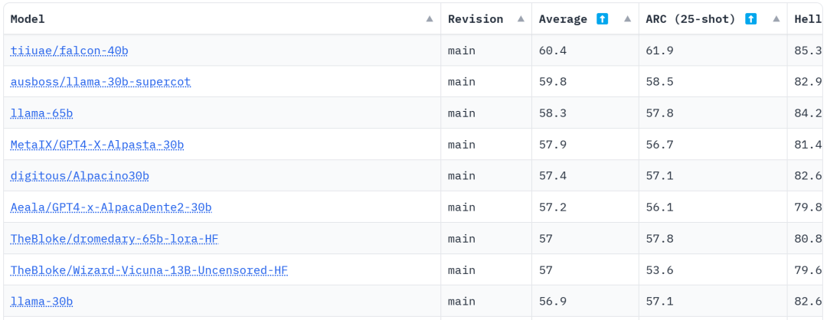The height and width of the screenshot is (320, 827).
Task: Sort Revision column with its triangle icon
Action: click(x=521, y=19)
